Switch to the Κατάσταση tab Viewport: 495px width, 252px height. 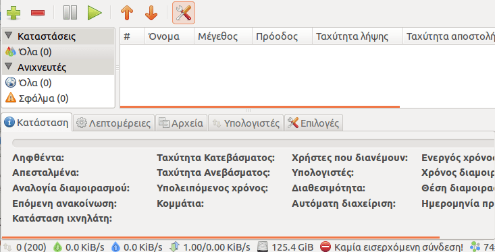(36, 122)
